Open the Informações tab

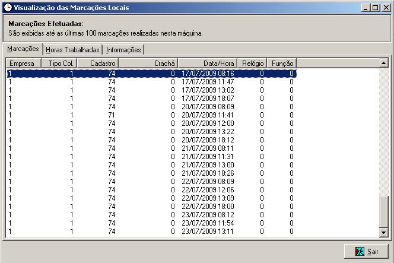click(123, 49)
